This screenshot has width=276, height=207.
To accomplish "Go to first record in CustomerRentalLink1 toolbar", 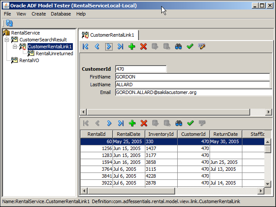I will click(x=85, y=47).
